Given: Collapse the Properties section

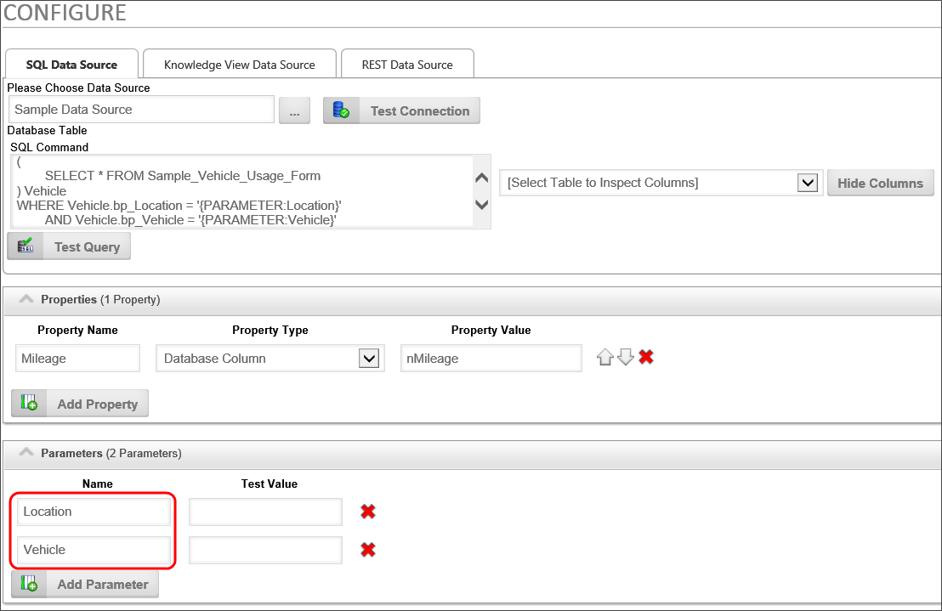Looking at the screenshot, I should pyautogui.click(x=26, y=300).
